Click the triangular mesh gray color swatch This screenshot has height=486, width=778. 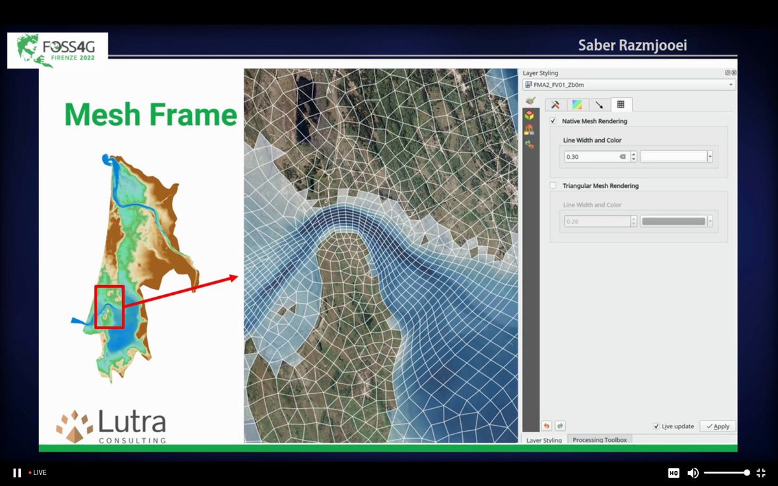coord(673,222)
